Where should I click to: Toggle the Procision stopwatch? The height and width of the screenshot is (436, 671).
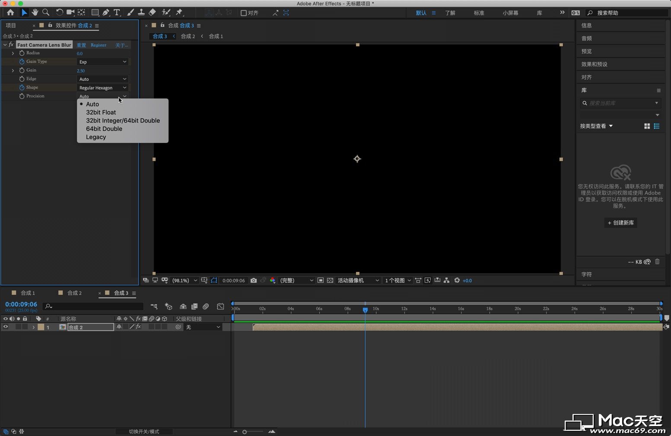point(22,96)
